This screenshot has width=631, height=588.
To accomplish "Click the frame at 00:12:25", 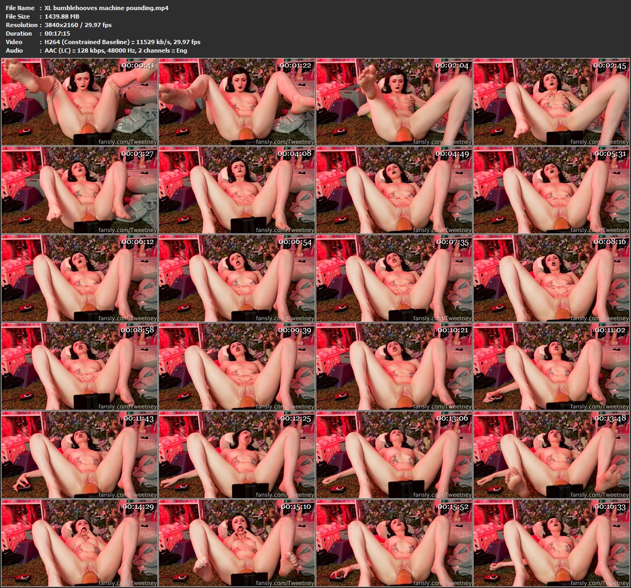I will click(x=237, y=455).
